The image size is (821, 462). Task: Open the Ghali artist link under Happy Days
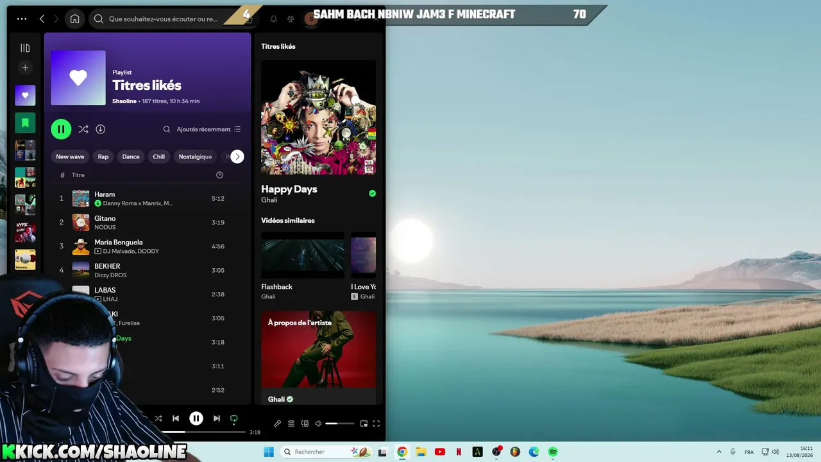(269, 200)
